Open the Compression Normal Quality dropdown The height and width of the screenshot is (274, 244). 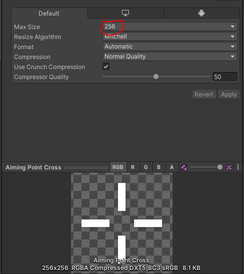(x=169, y=56)
